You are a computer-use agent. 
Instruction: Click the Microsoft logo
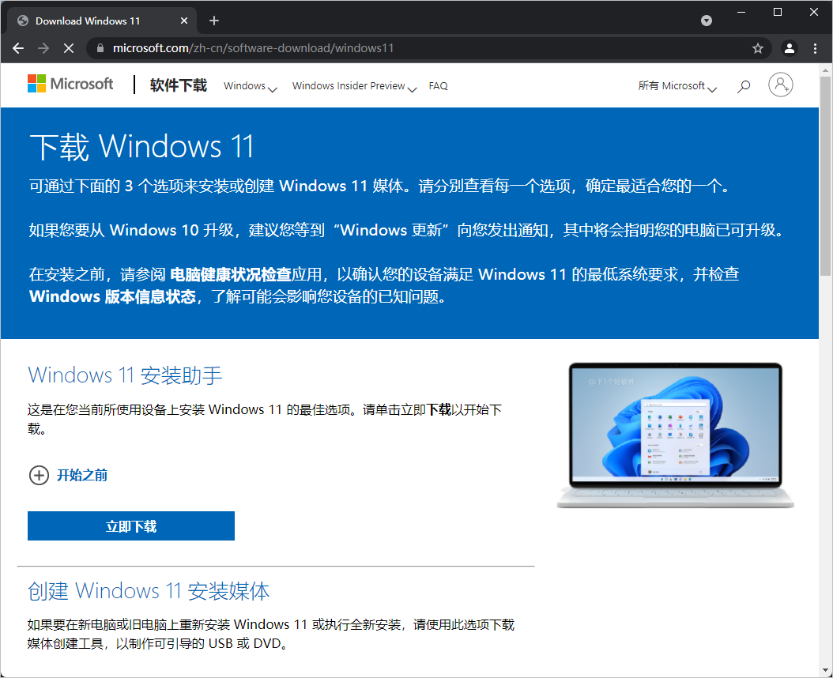(x=70, y=84)
